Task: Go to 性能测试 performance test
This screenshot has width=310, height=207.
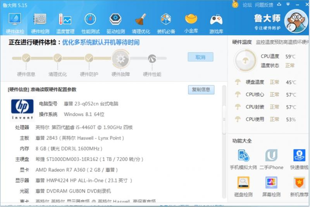Action: point(90,23)
